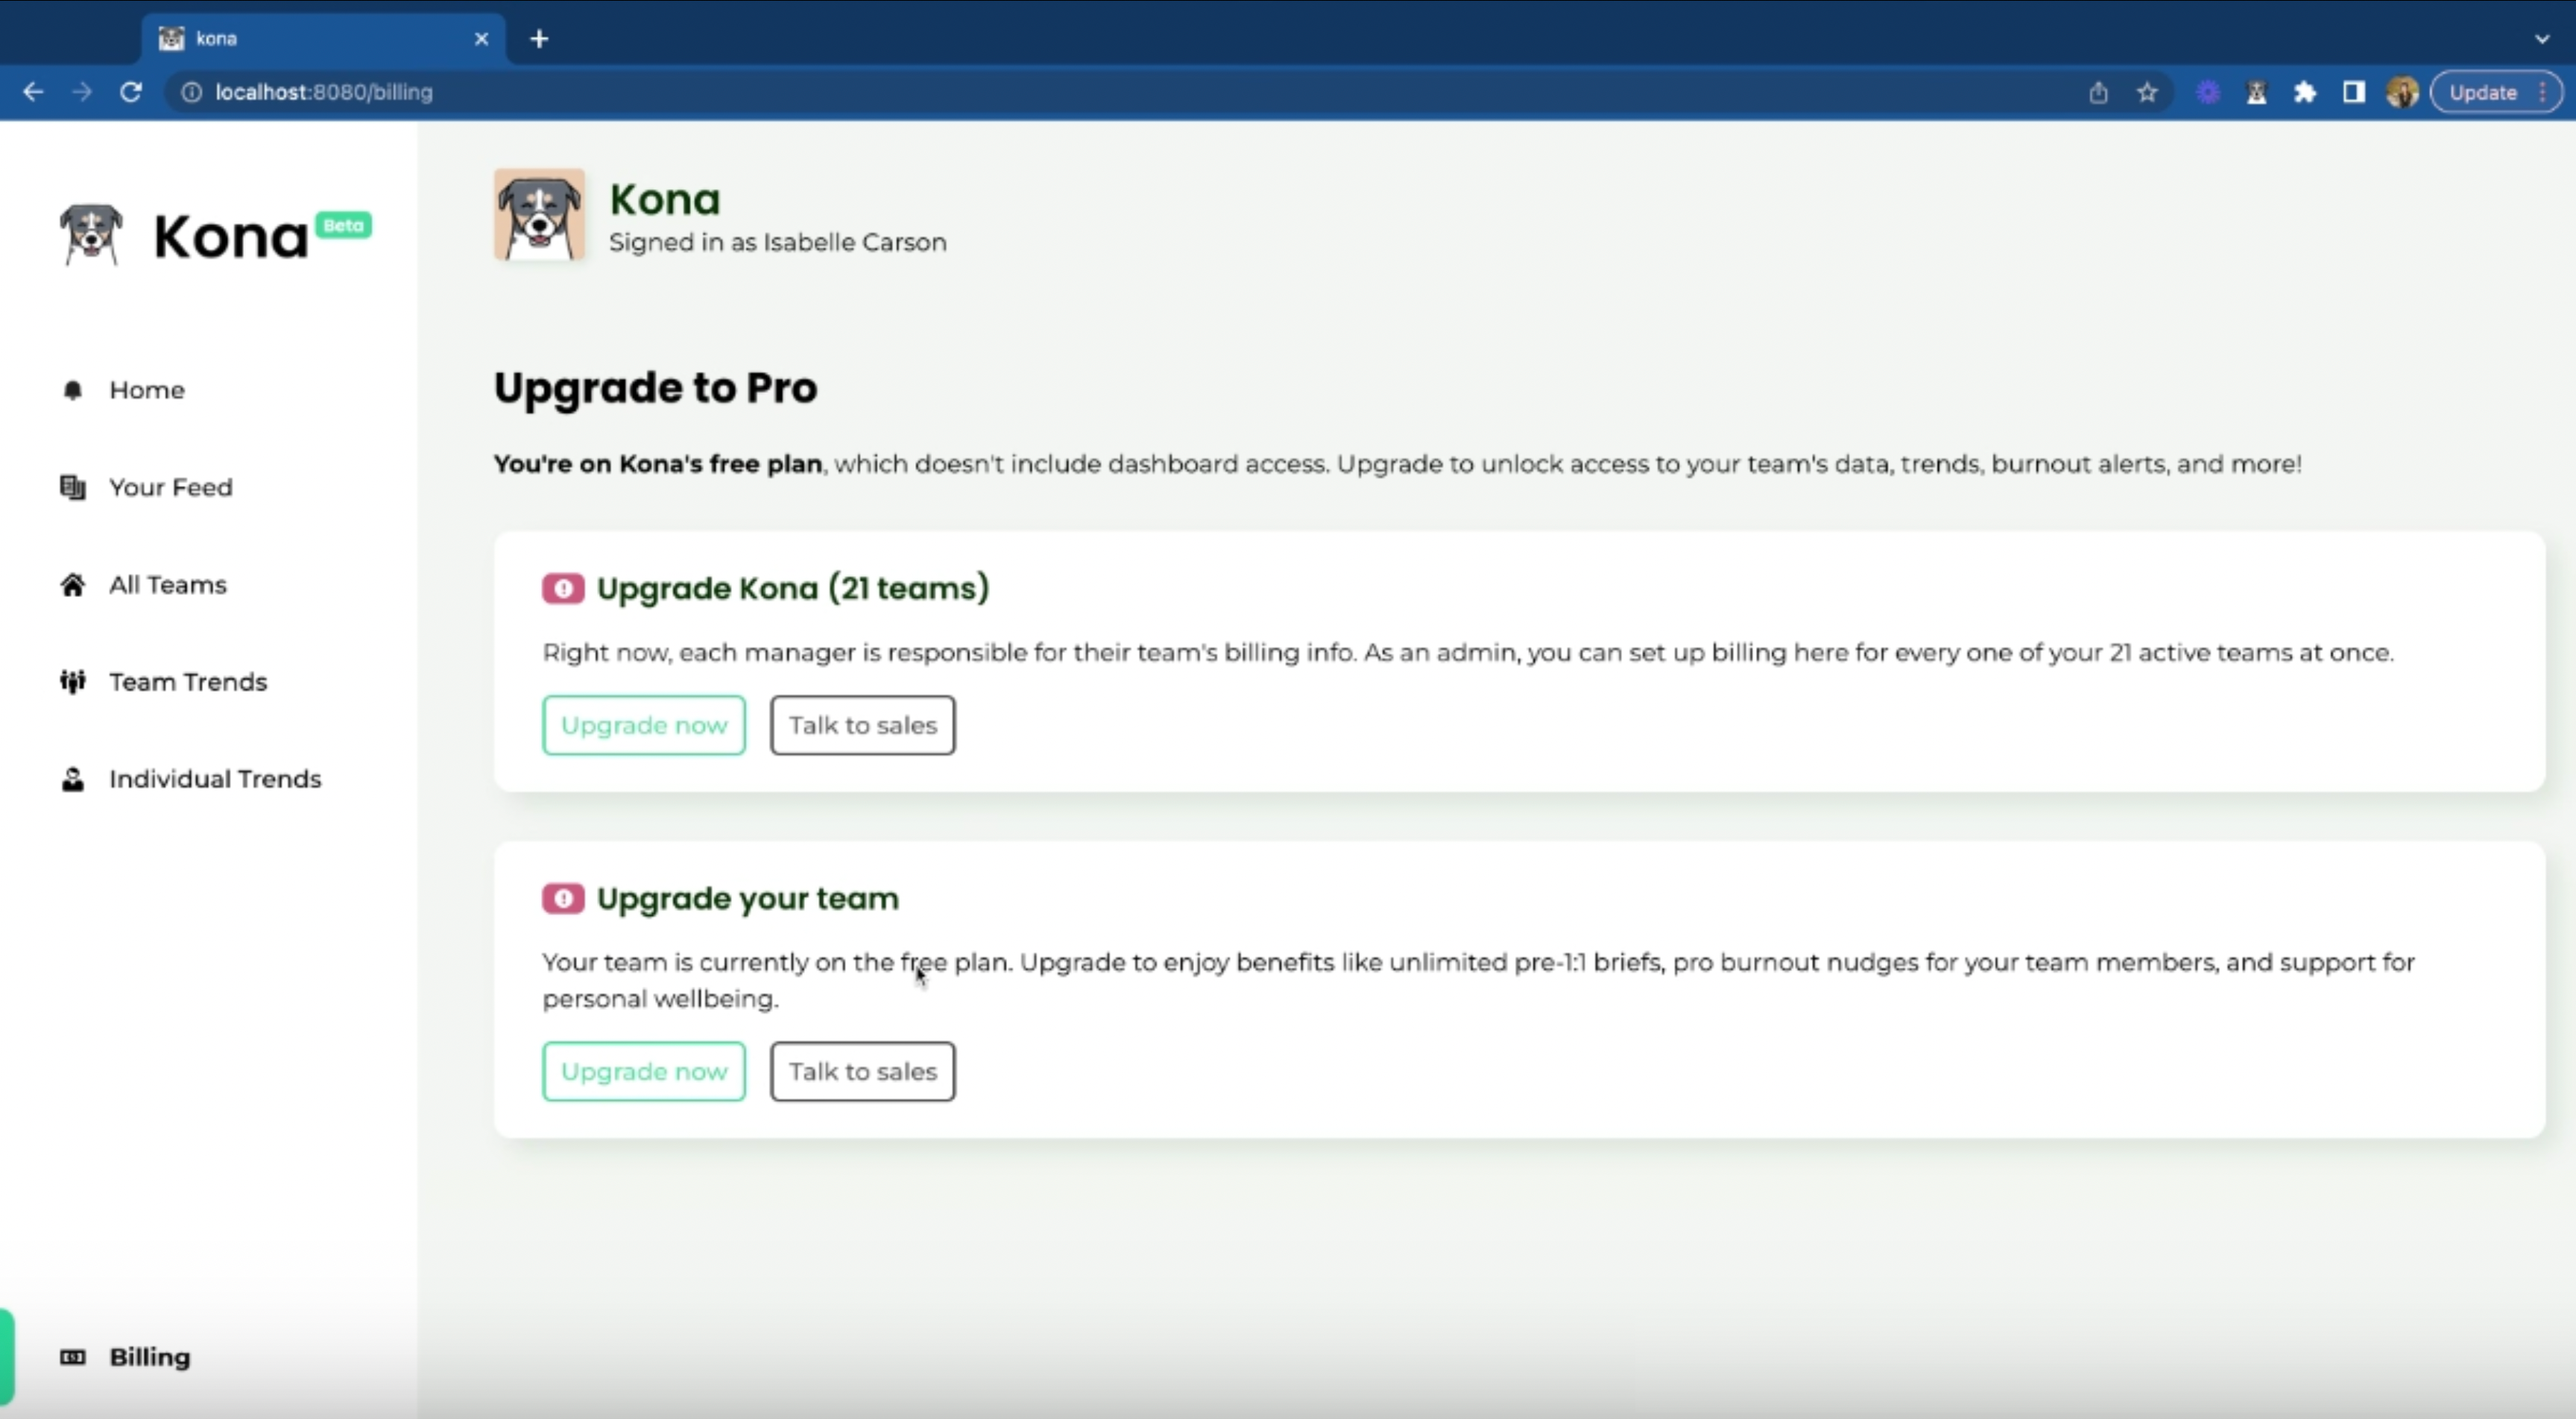This screenshot has width=2576, height=1419.
Task: Open a new browser tab
Action: (539, 39)
